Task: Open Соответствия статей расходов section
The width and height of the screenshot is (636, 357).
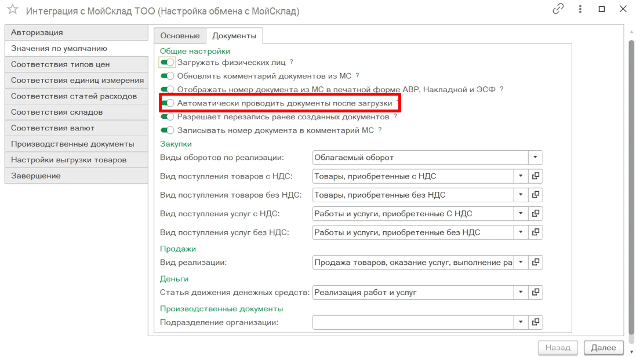Action: (77, 96)
